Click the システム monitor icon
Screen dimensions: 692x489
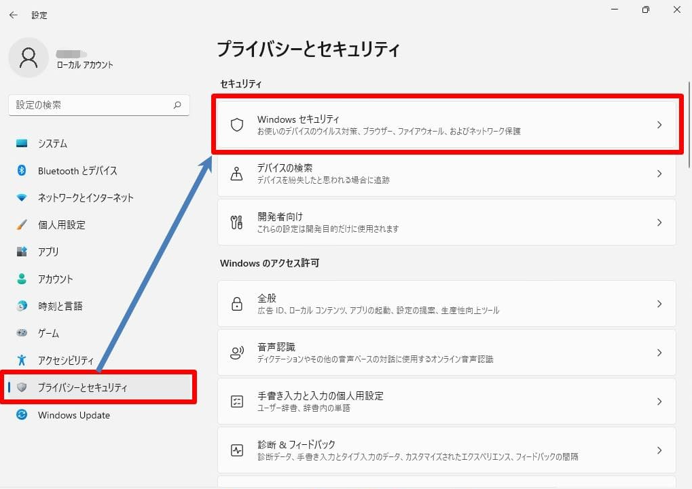(22, 143)
